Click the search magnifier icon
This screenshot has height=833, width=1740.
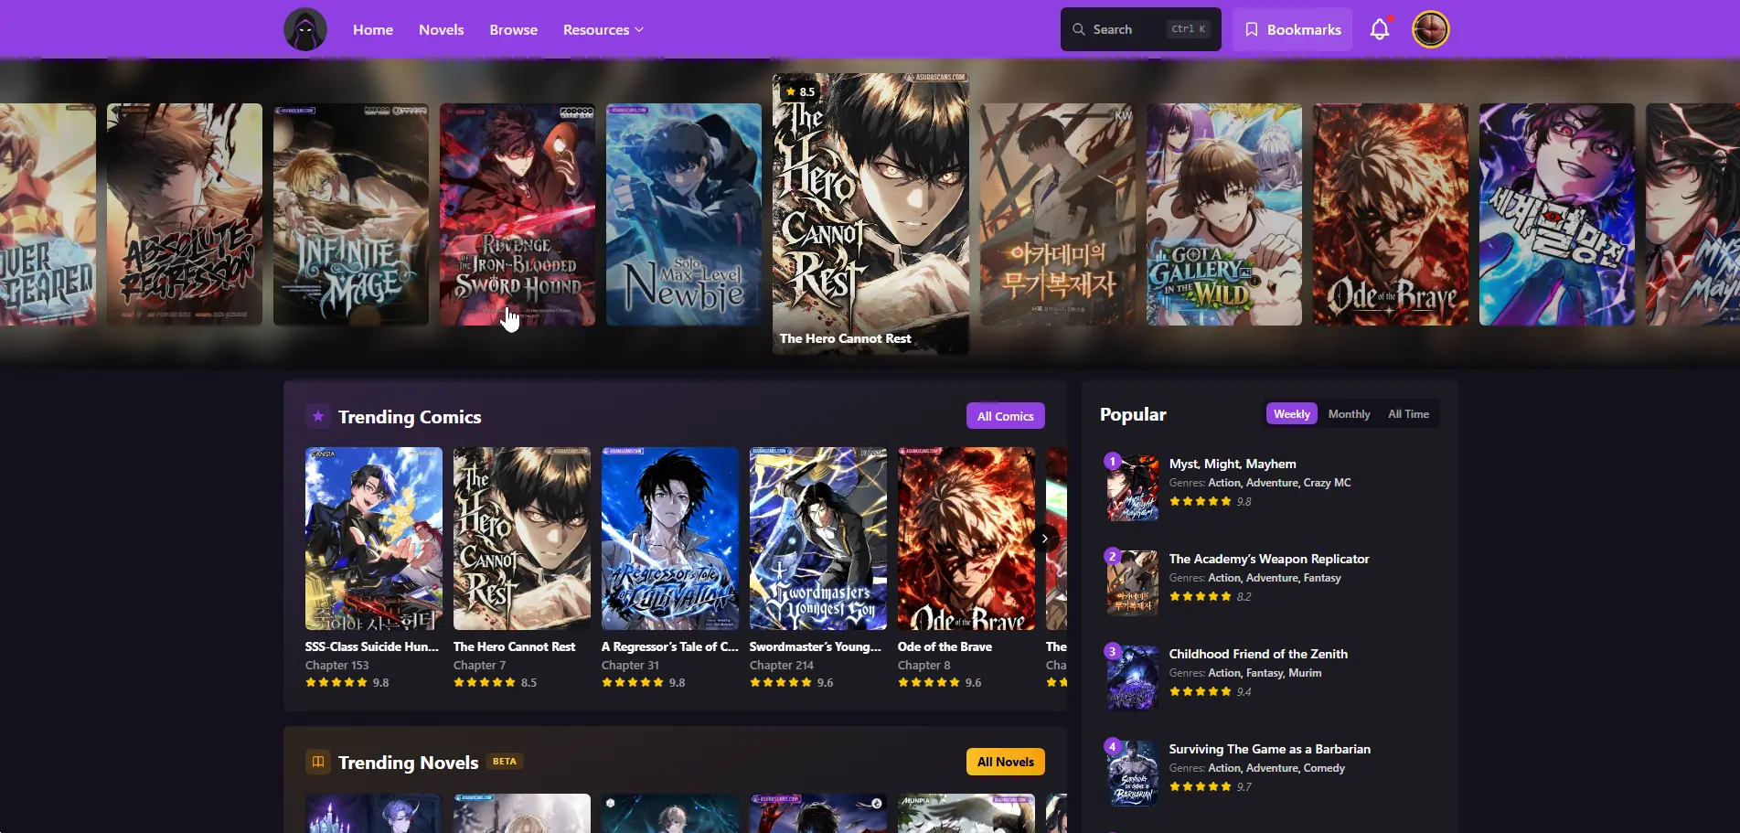1079,29
